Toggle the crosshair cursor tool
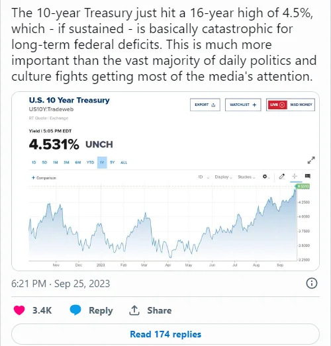The width and height of the screenshot is (331, 346). pos(295,176)
